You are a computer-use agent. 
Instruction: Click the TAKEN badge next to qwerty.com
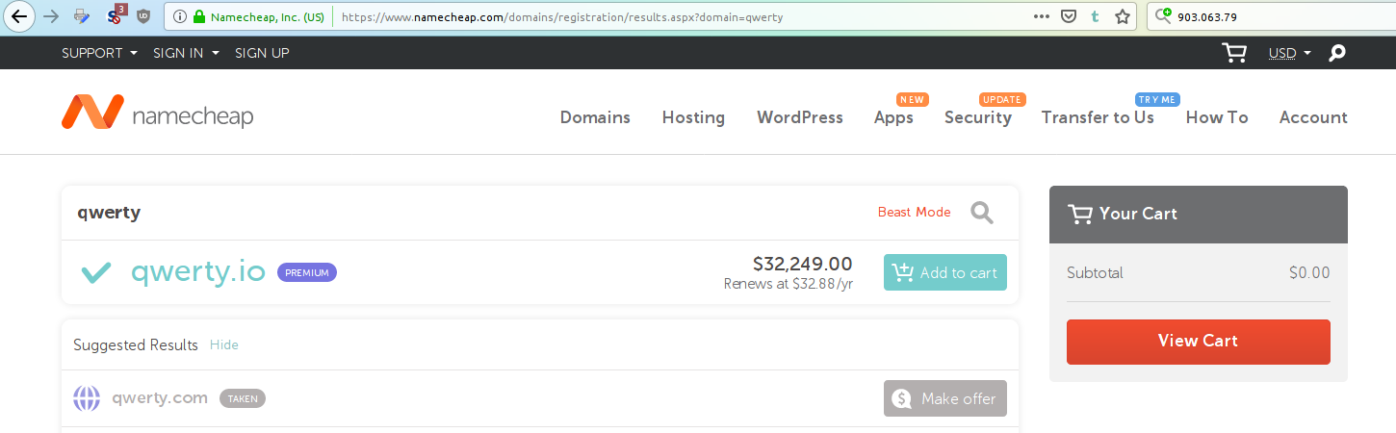[243, 398]
